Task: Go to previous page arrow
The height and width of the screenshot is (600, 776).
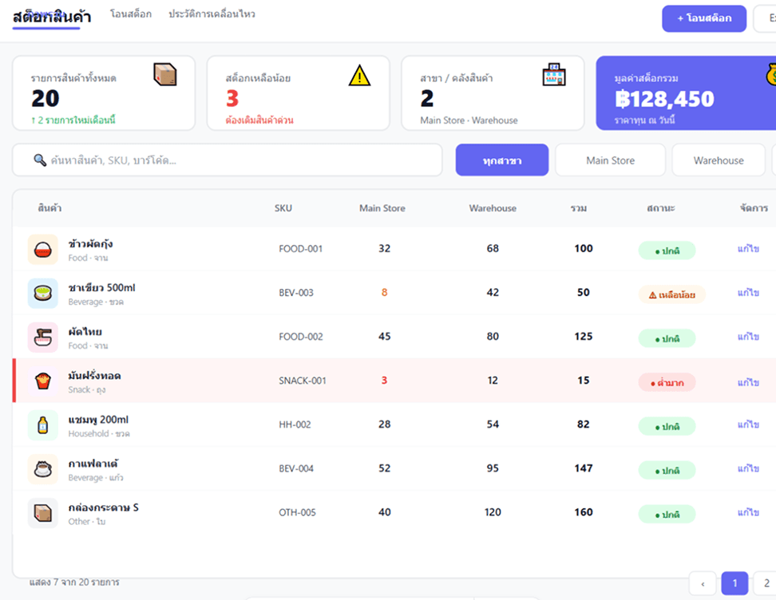Action: coord(703,584)
